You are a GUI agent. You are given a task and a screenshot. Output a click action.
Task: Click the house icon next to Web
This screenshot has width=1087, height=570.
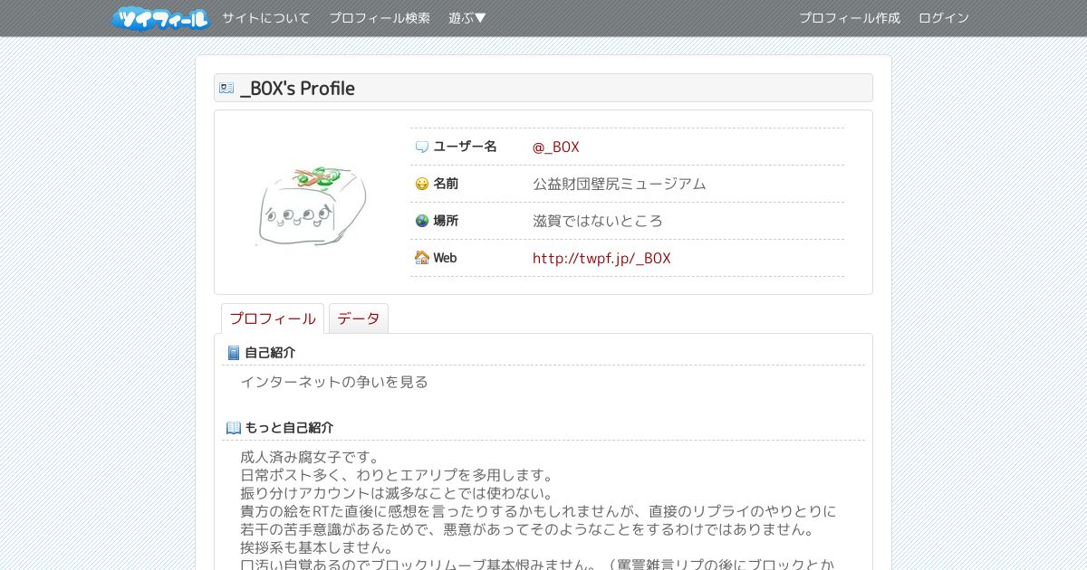click(x=421, y=258)
